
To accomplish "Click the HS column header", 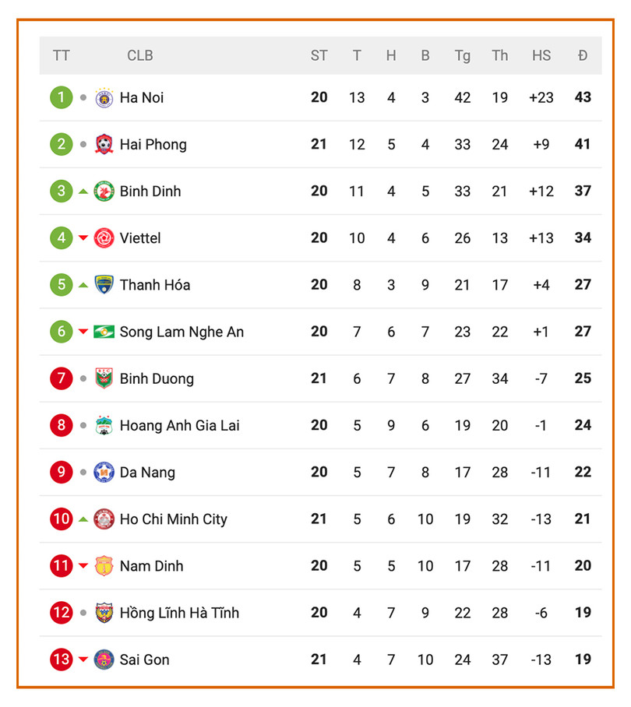I will [x=541, y=55].
